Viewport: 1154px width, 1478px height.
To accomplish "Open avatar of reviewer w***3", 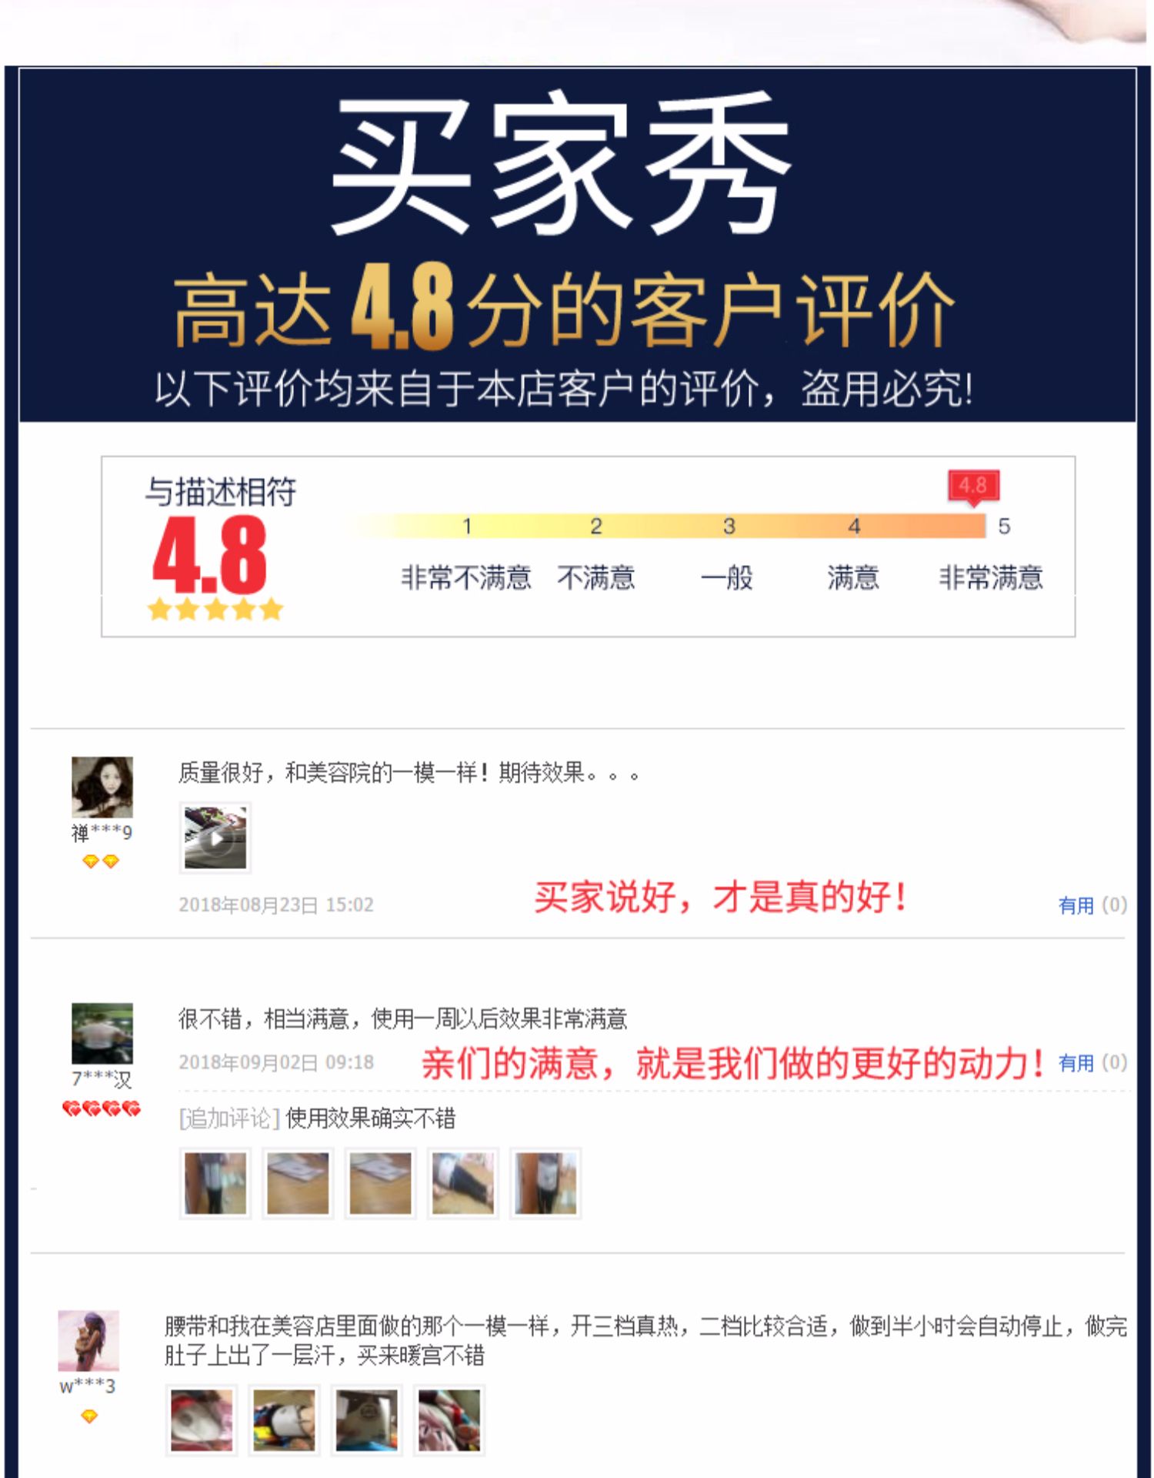I will (88, 1340).
